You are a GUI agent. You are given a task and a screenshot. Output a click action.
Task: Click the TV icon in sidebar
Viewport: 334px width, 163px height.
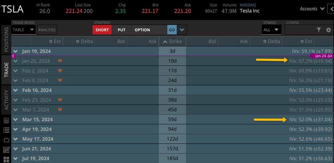(x=6, y=140)
